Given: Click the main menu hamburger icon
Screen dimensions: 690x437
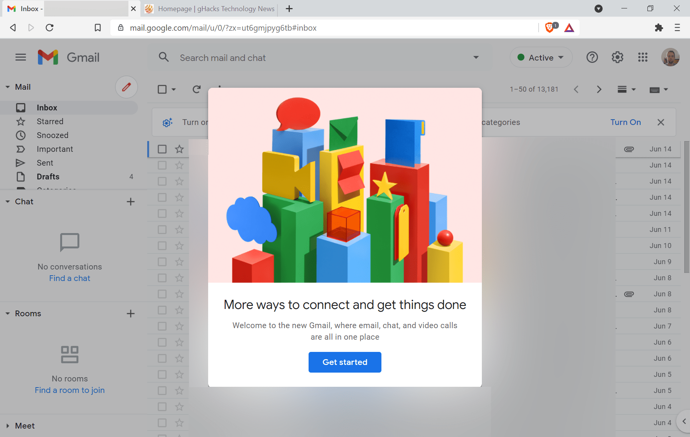Looking at the screenshot, I should (20, 57).
